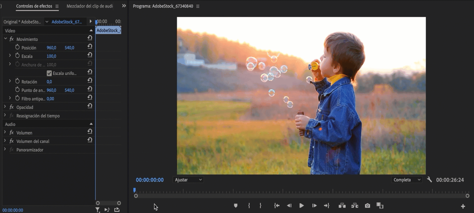Toggle animation stopwatch for Punto de anclaje
Screen dimensions: 474x213
17,90
